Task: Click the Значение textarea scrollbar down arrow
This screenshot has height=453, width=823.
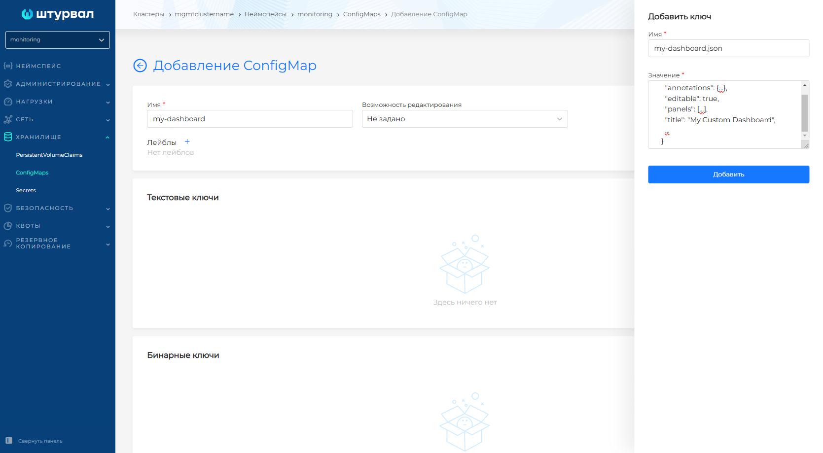Action: click(x=805, y=136)
